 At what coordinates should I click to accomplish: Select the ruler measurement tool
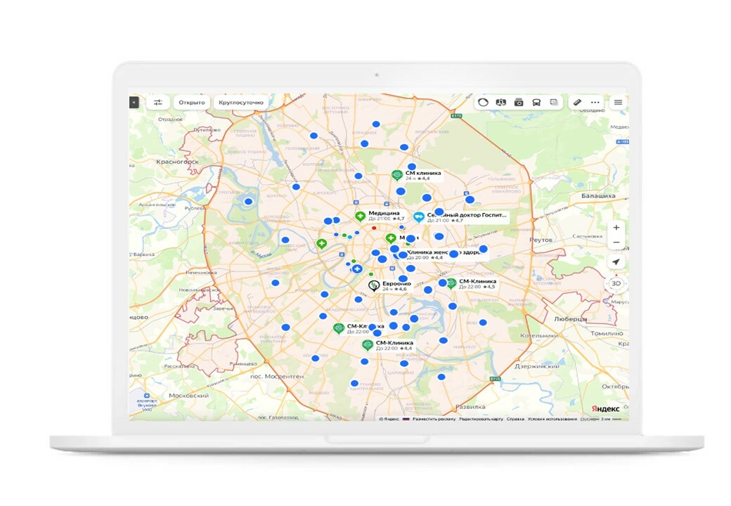pos(577,103)
